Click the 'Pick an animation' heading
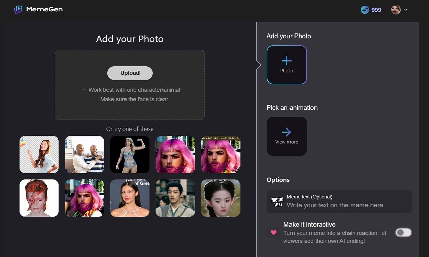Image resolution: width=429 pixels, height=257 pixels. pos(292,108)
